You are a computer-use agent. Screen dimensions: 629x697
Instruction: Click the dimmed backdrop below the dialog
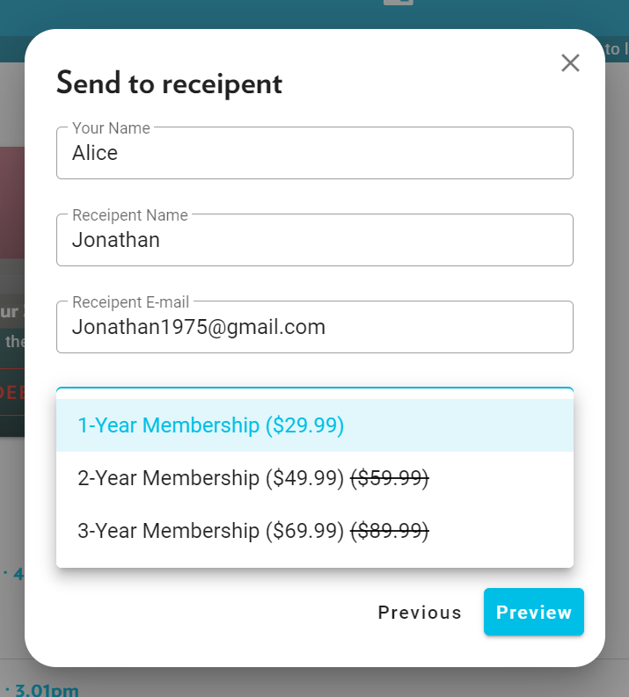click(315, 682)
